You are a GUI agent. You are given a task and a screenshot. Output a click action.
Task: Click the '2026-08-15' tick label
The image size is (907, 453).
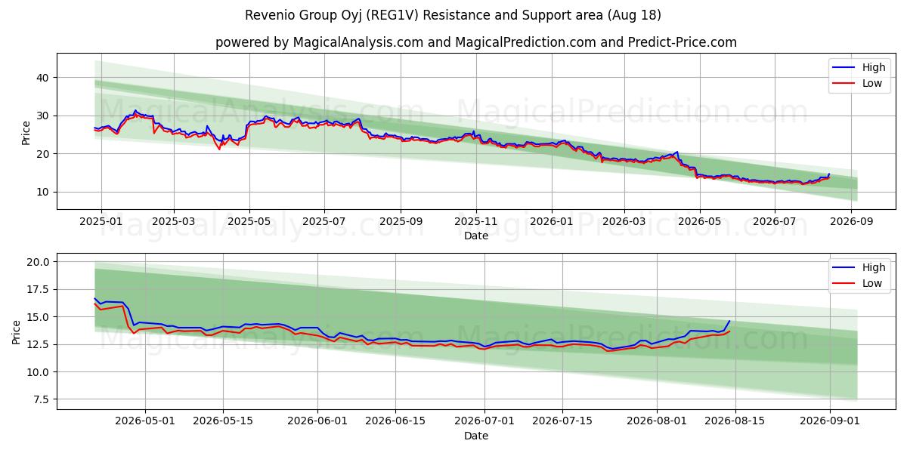(735, 421)
